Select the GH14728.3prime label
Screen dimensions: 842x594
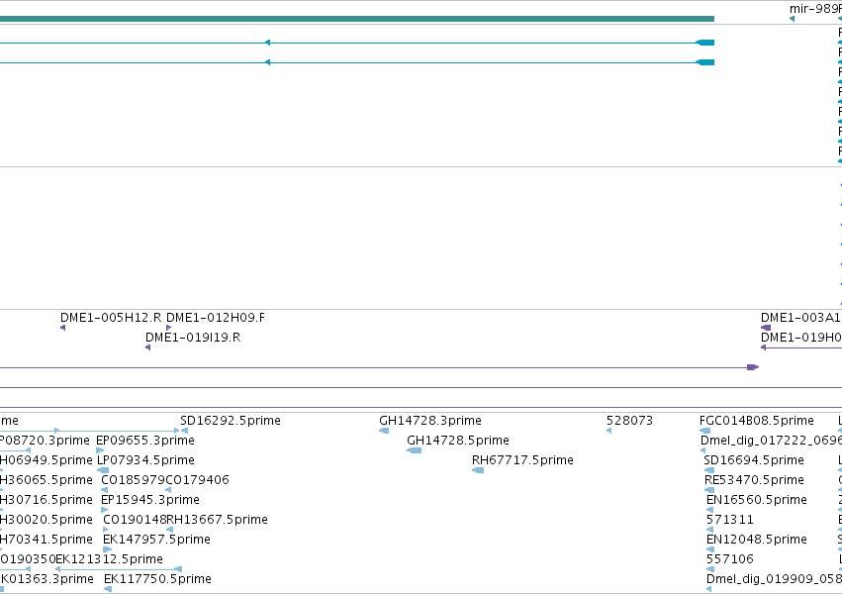pos(430,421)
